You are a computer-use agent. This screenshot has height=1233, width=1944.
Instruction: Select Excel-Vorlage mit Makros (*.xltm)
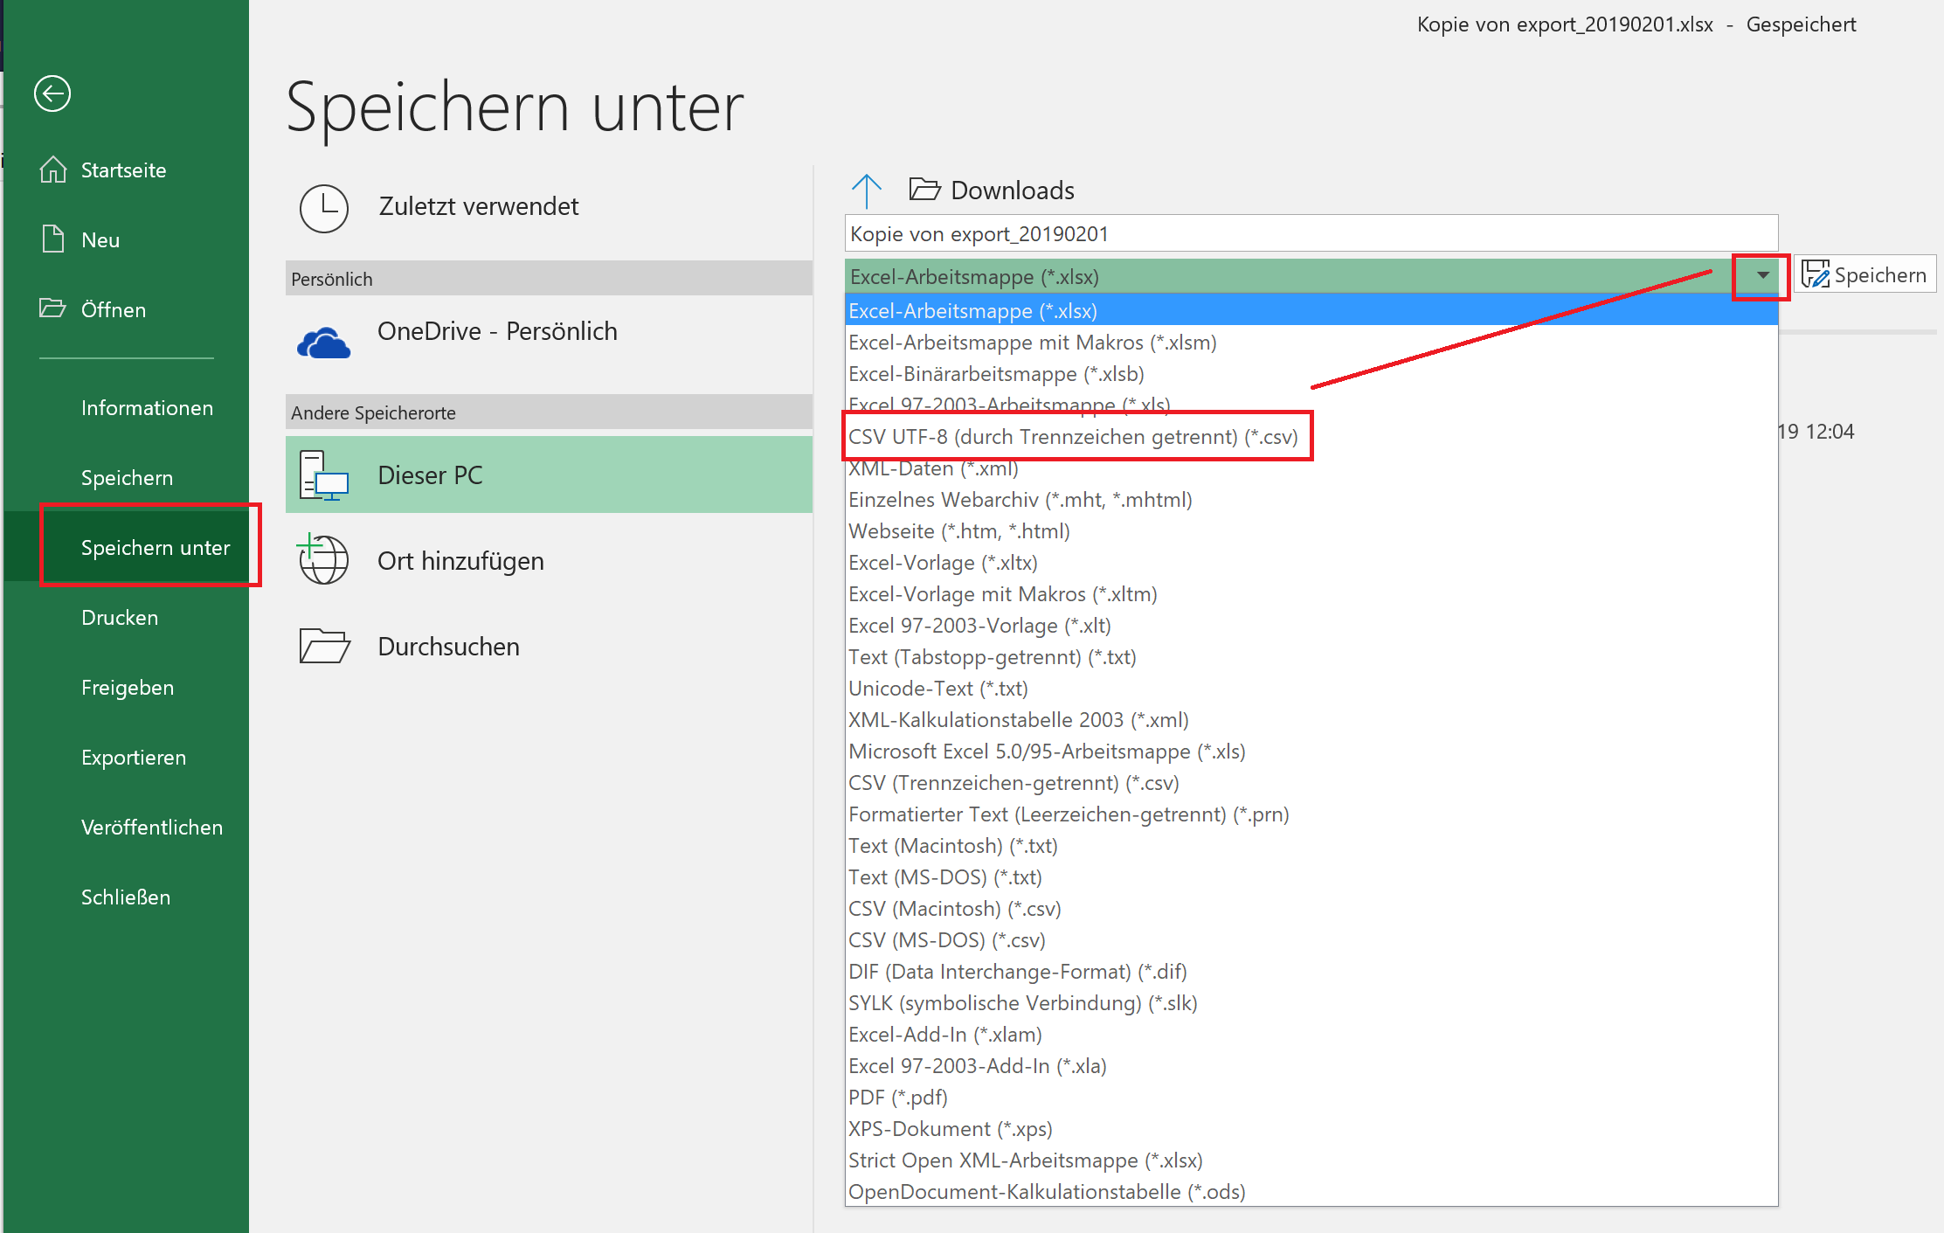(1311, 594)
